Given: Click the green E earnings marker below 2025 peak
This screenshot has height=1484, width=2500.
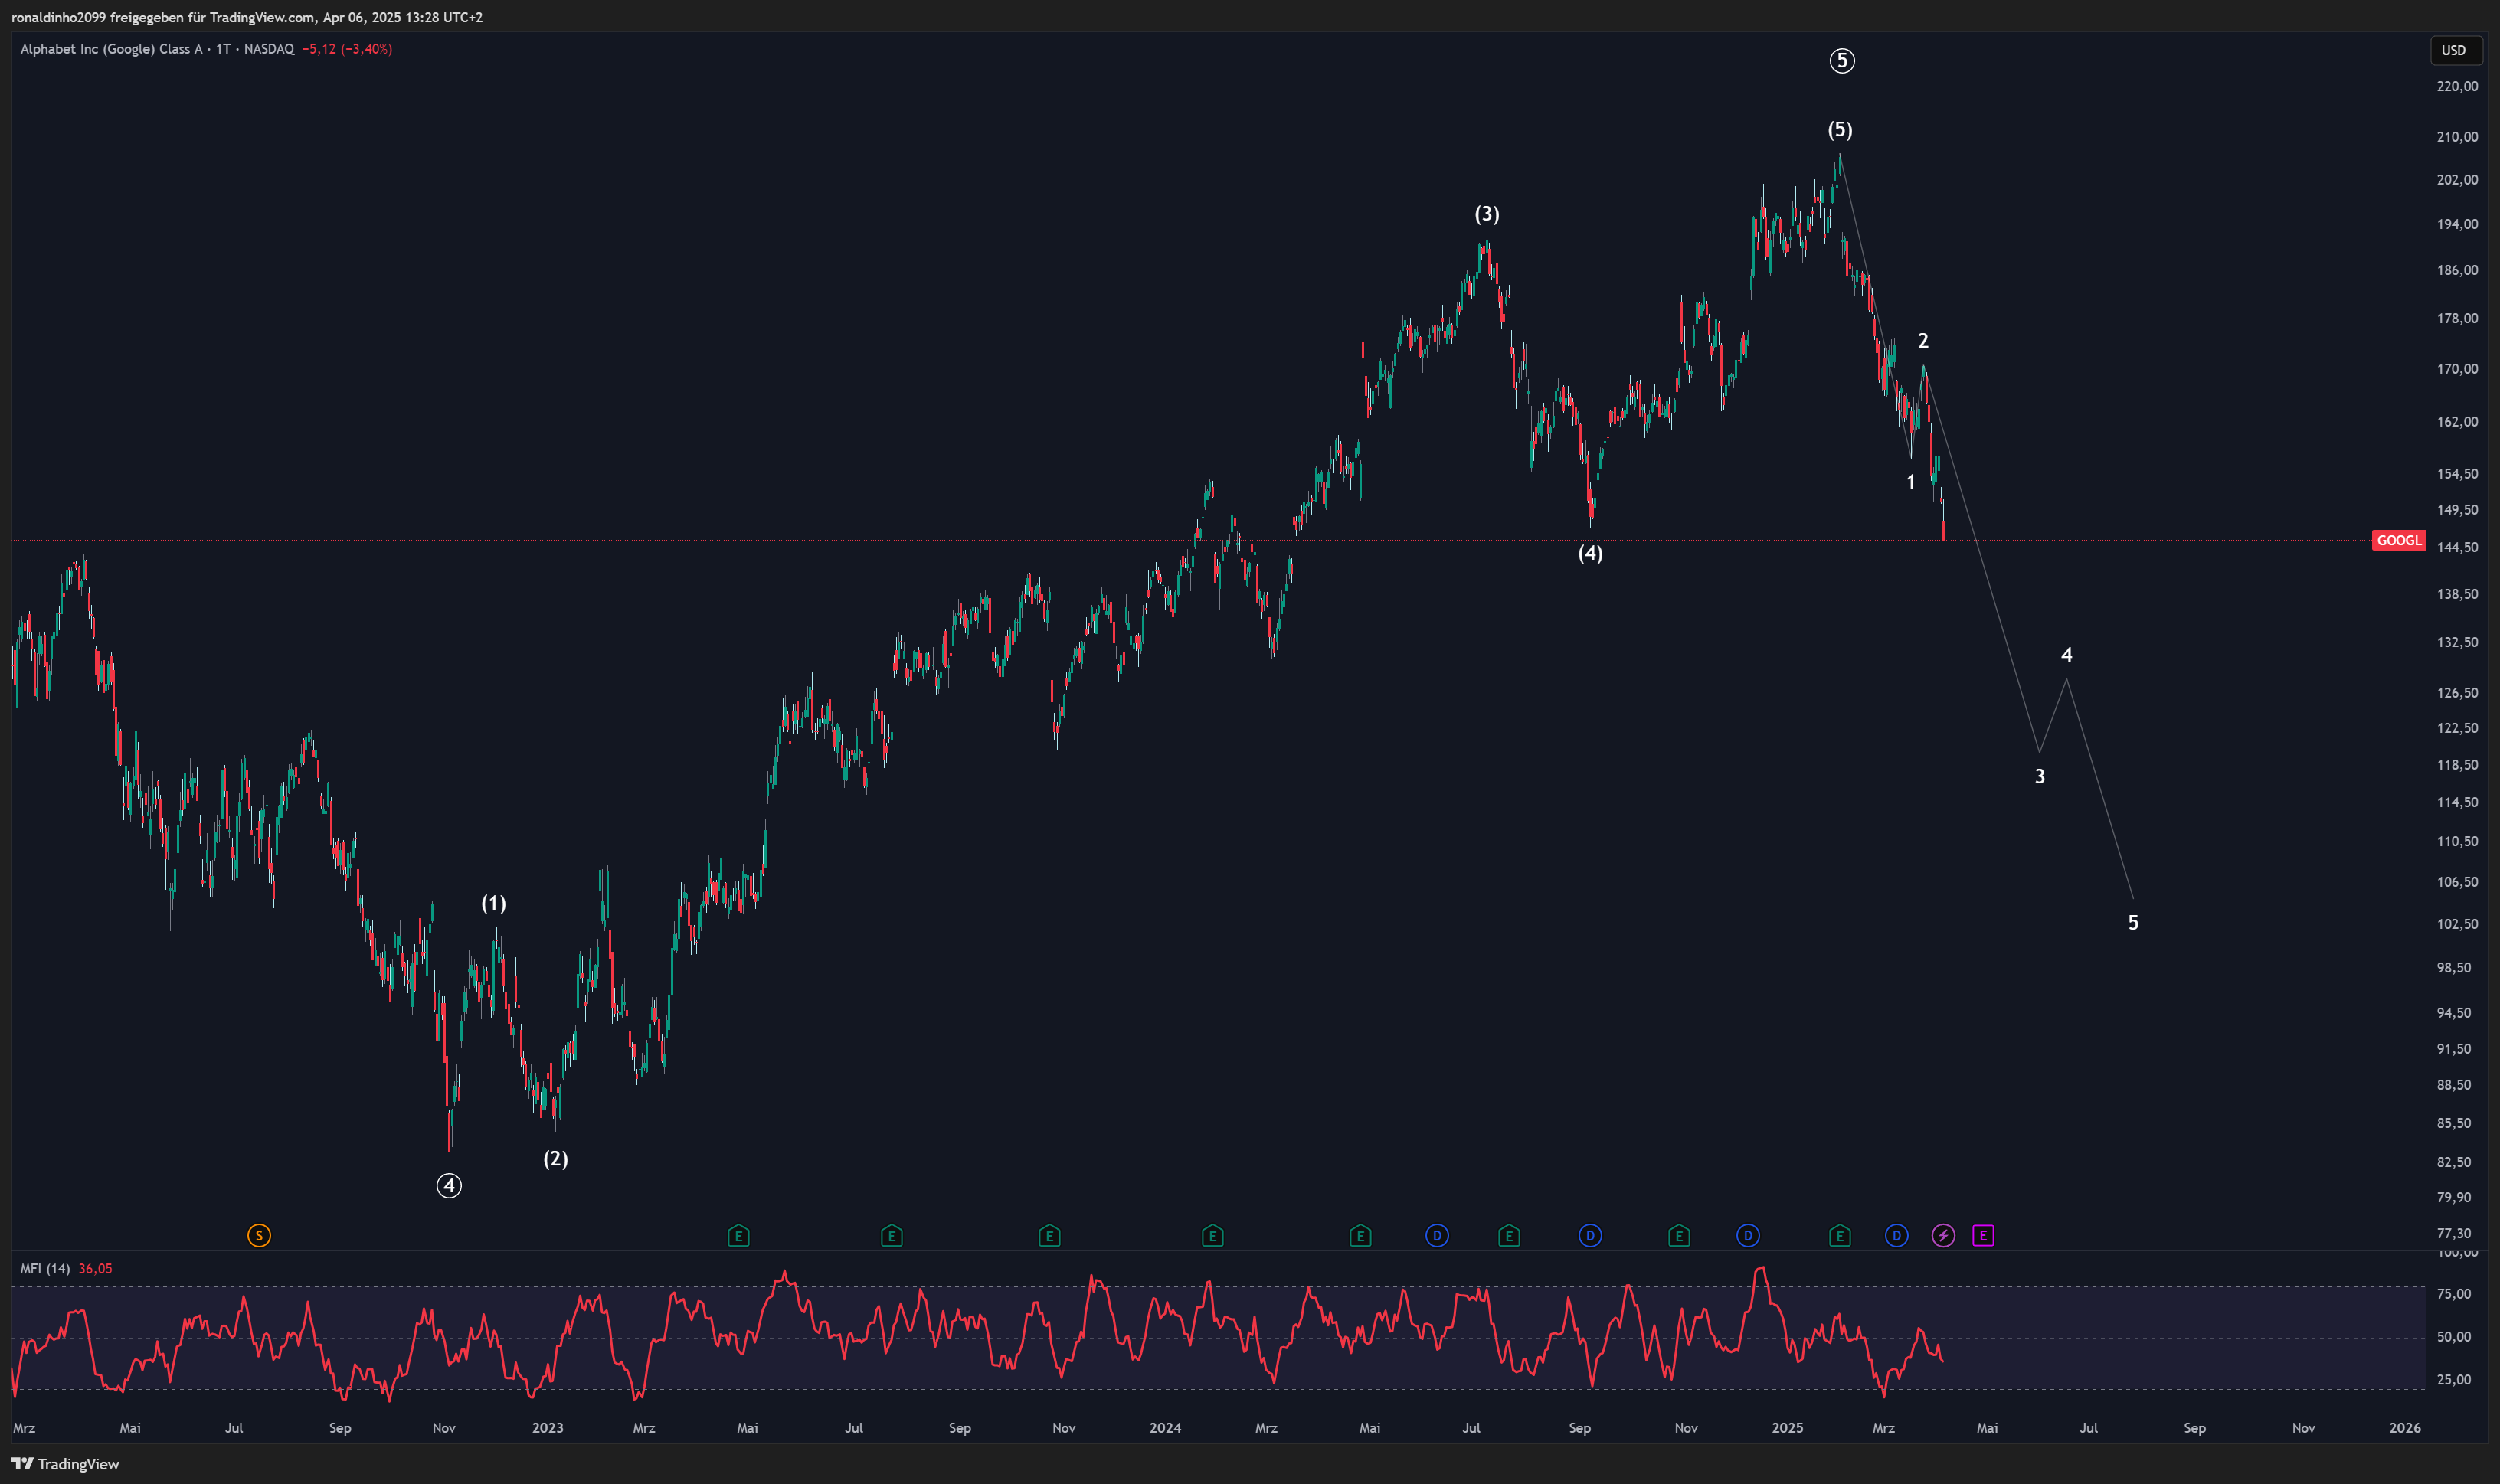Looking at the screenshot, I should click(1840, 1236).
